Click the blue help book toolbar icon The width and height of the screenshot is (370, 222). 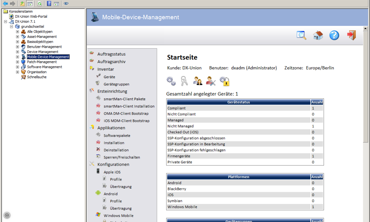pyautogui.click(x=49, y=3)
